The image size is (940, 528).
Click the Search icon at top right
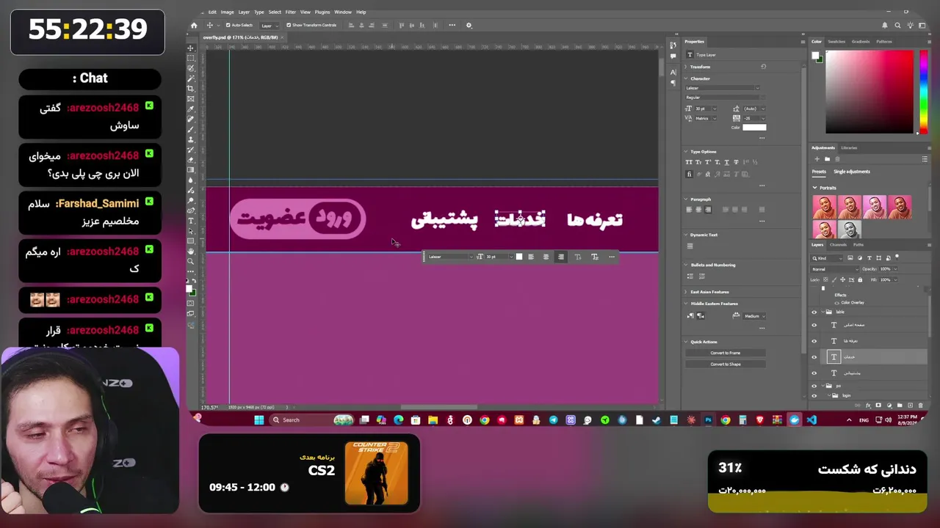pyautogui.click(x=897, y=25)
